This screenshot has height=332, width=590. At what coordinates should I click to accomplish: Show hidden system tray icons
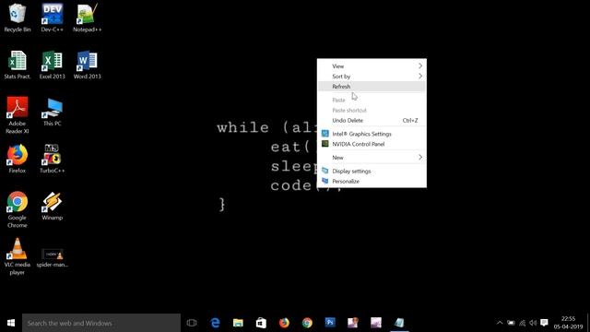500,323
